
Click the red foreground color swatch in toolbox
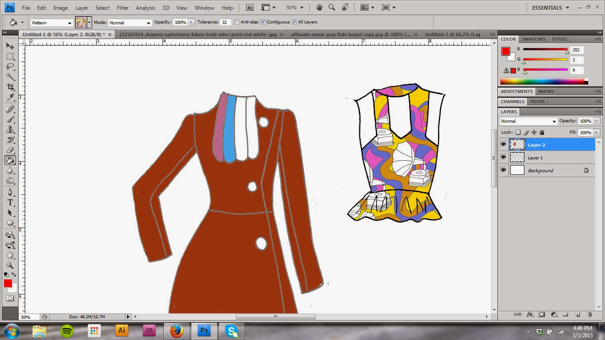(8, 283)
